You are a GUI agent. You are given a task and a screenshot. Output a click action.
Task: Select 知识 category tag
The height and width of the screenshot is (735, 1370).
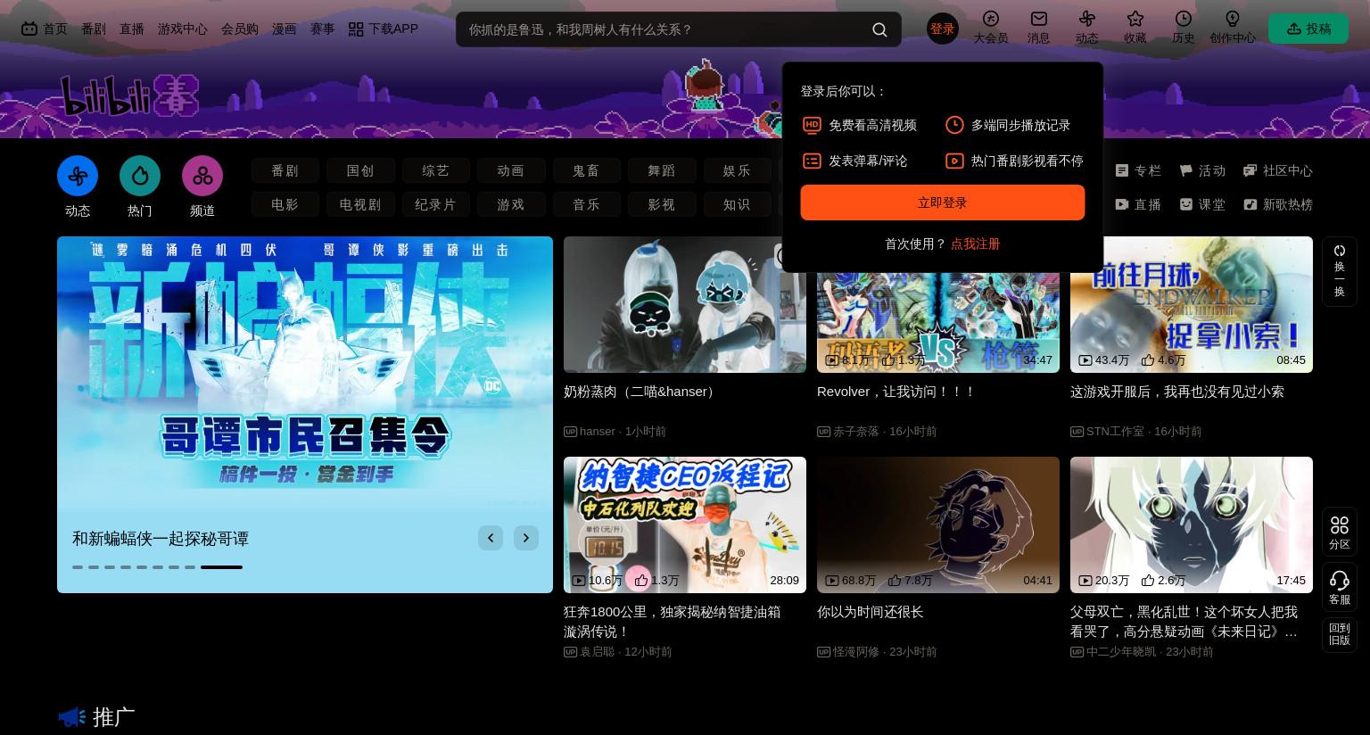click(737, 204)
